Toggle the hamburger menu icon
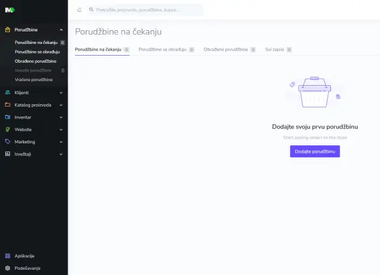This screenshot has height=275, width=380. click(x=79, y=10)
